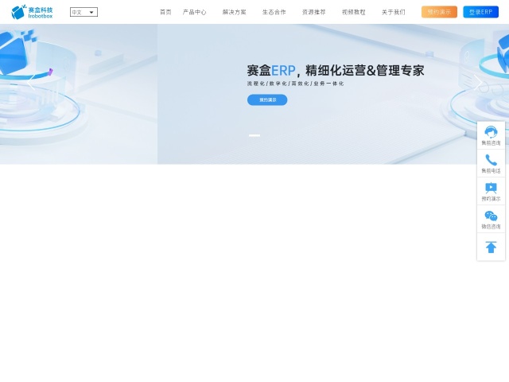Click the 微信咨询 WeChat icon
The height and width of the screenshot is (382, 509).
click(491, 216)
